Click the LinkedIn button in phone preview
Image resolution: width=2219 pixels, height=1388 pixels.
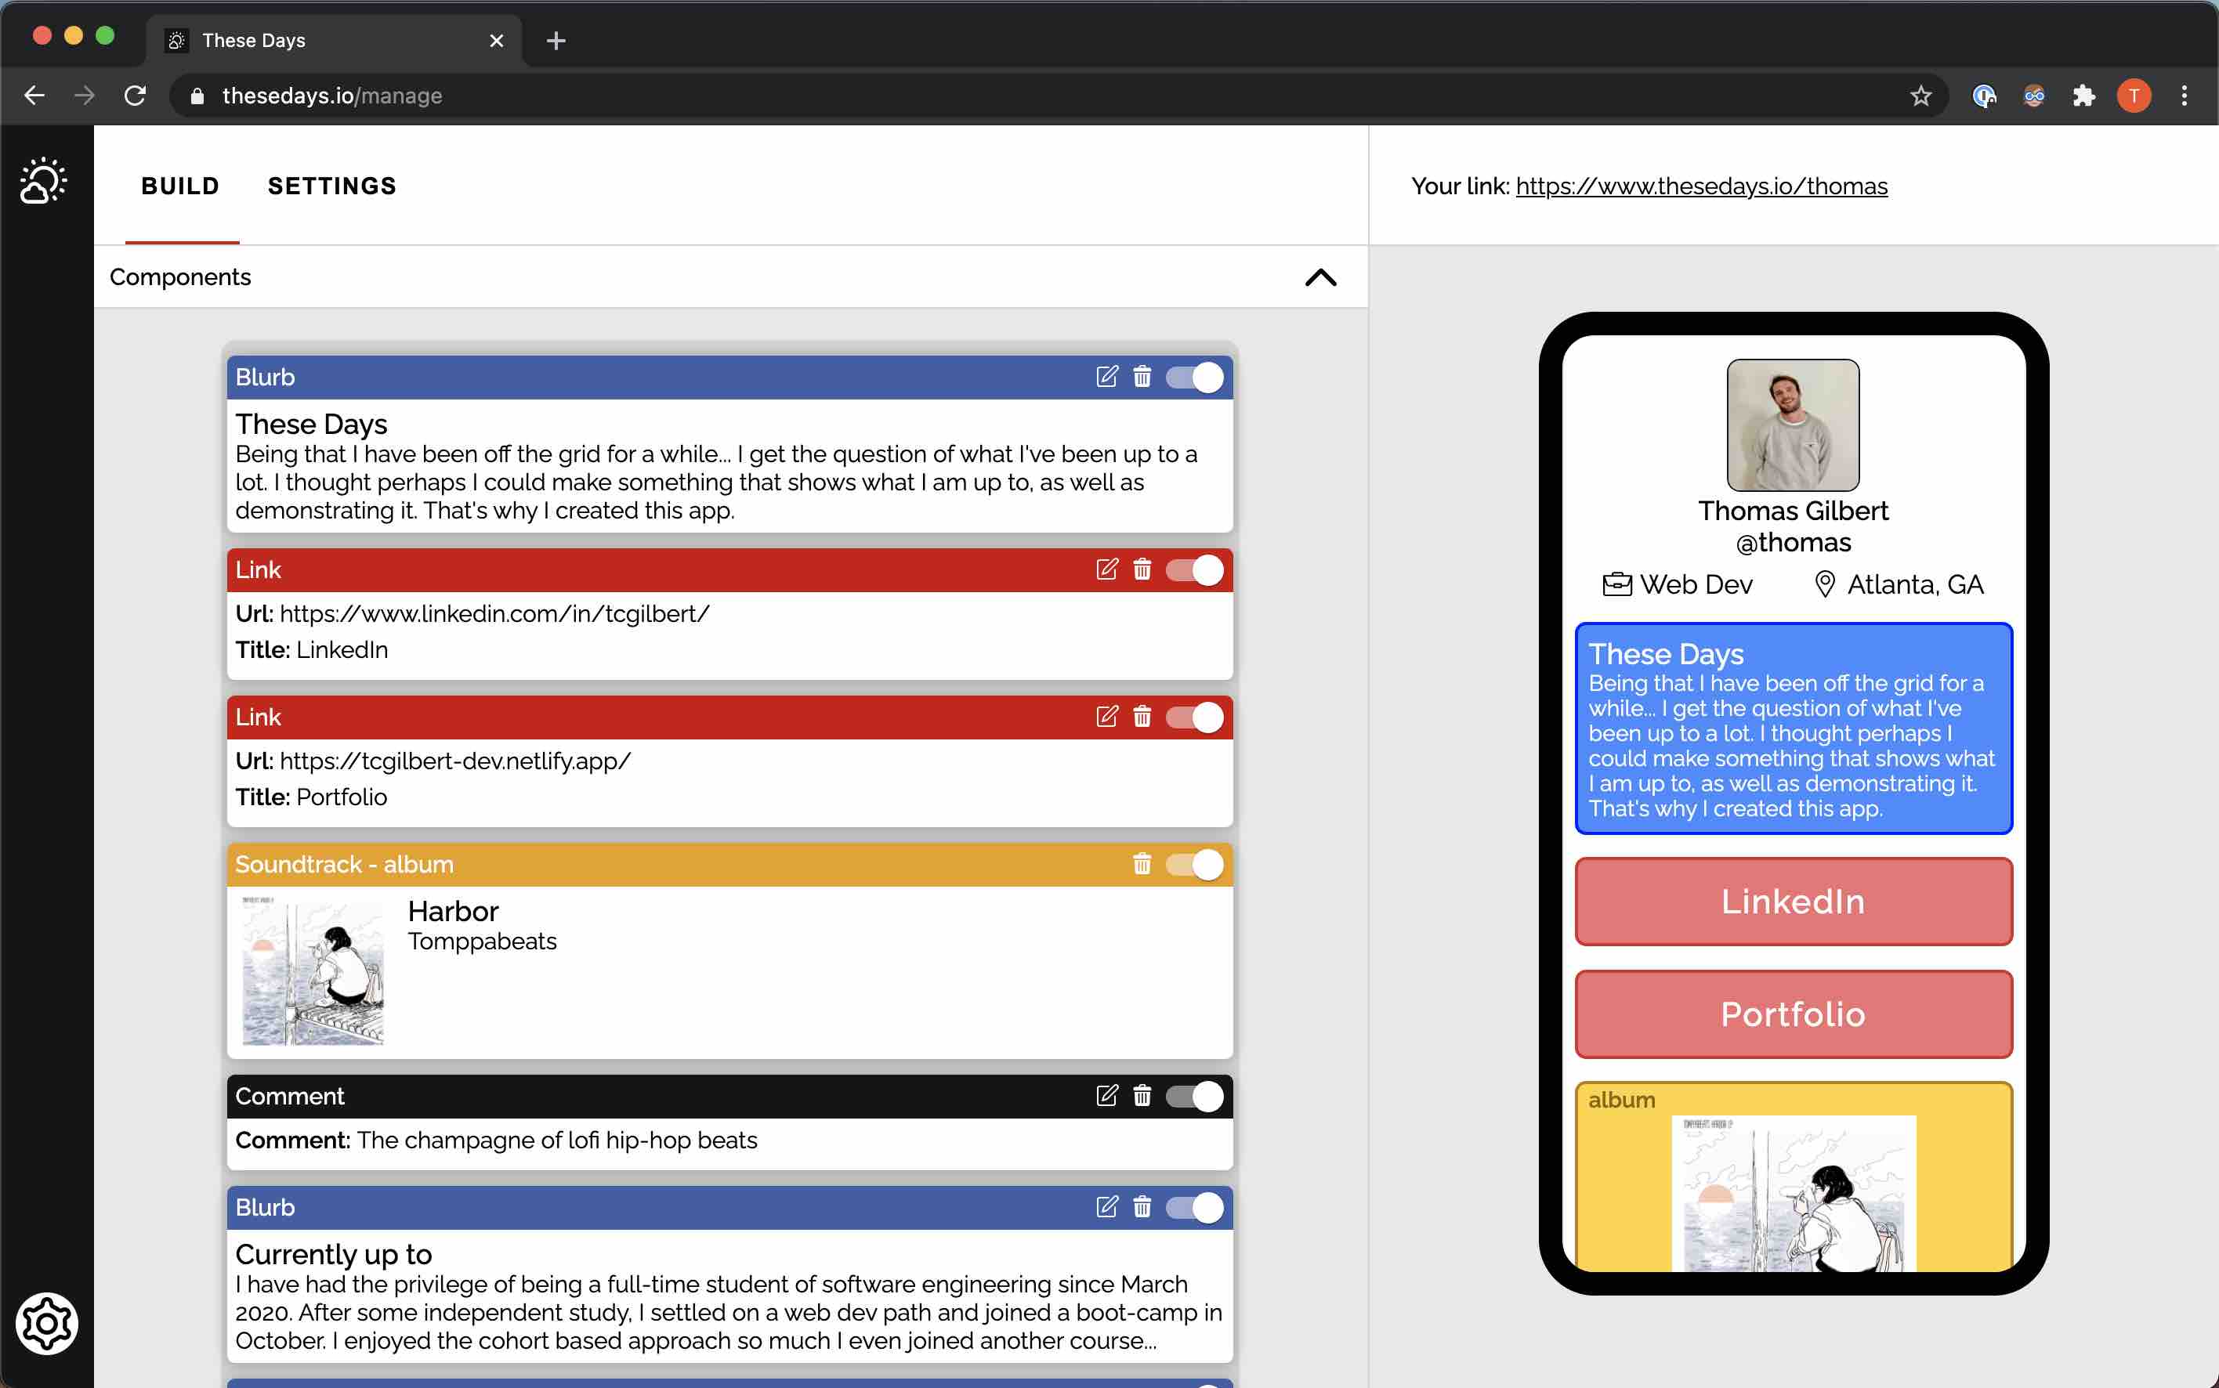[1793, 902]
